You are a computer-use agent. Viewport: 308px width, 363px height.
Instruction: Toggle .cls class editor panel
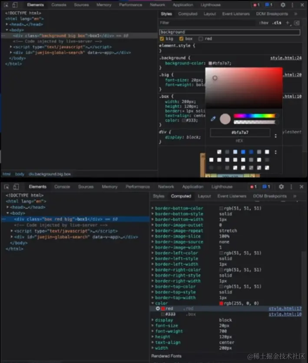tap(277, 23)
